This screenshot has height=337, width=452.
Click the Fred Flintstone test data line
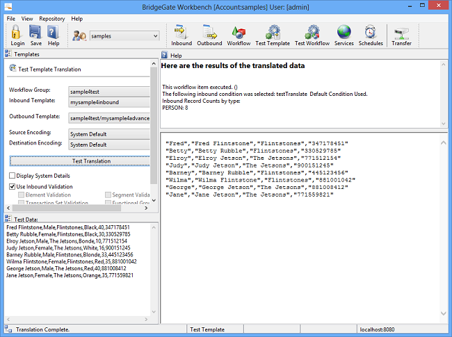[x=68, y=227]
